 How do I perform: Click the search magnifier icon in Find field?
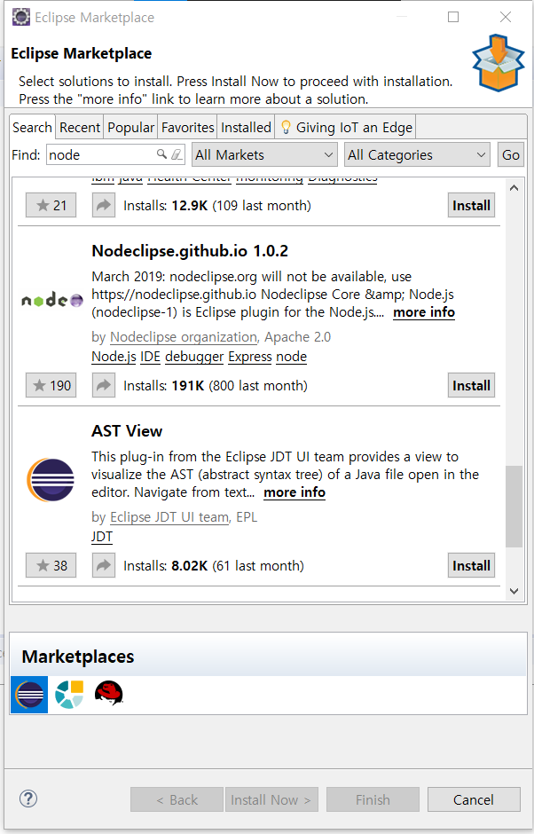pos(161,154)
